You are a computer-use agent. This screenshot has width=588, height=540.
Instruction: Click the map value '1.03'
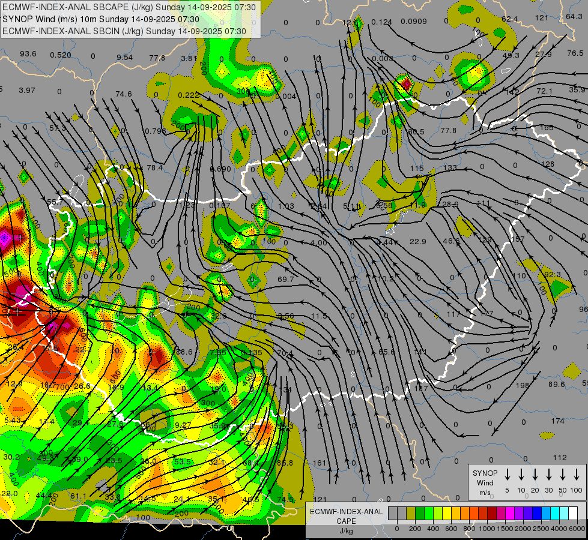click(286, 206)
